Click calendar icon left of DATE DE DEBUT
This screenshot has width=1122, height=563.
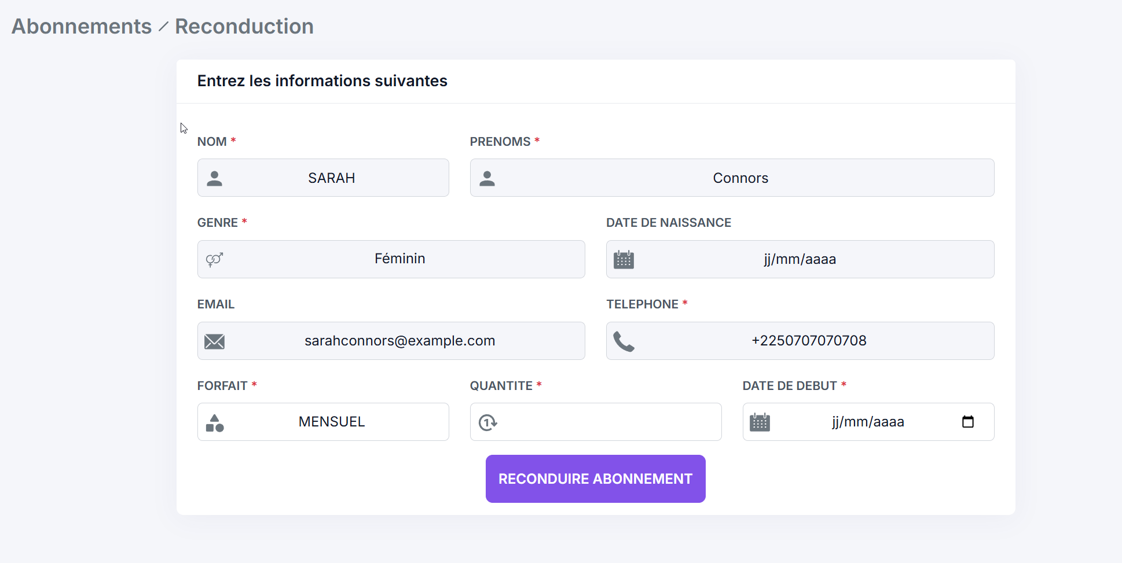[x=760, y=422]
